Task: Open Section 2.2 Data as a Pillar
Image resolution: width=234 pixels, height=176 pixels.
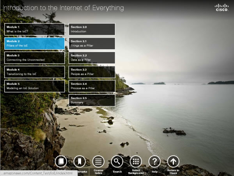Action: click(x=92, y=58)
